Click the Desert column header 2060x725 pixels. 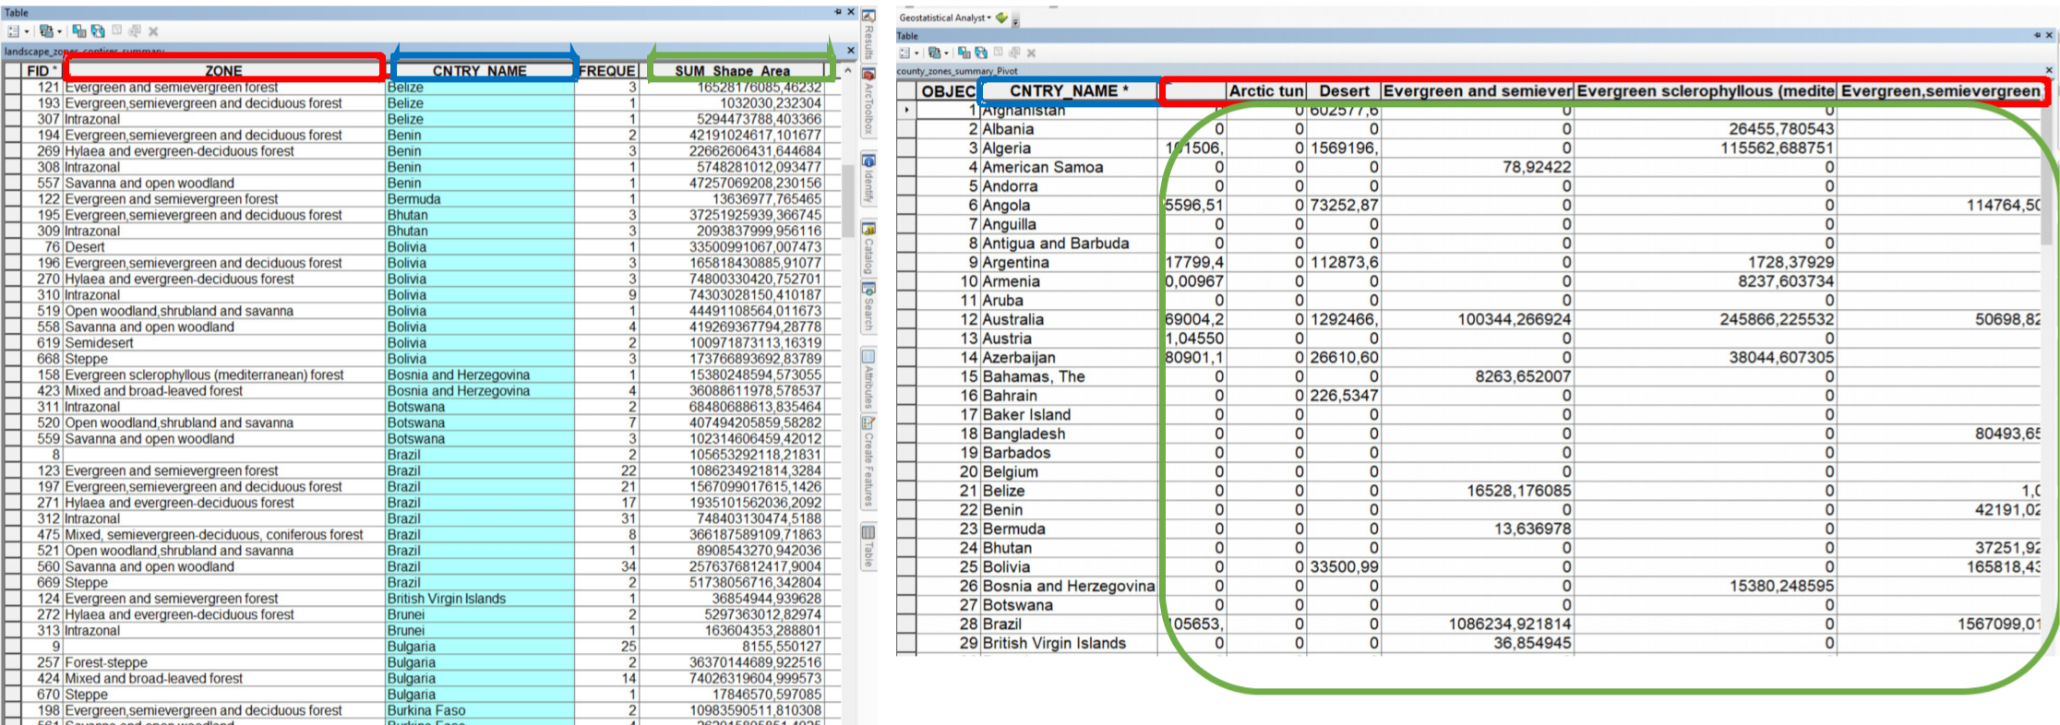1343,91
